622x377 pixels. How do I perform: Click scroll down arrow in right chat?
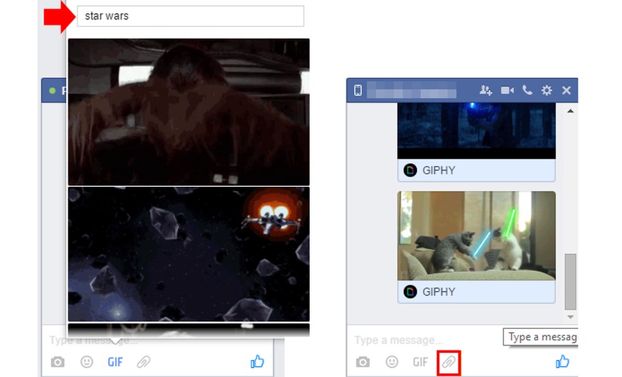click(570, 317)
